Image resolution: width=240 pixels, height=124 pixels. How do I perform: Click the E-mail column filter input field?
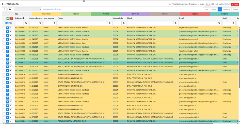pos(198,23)
